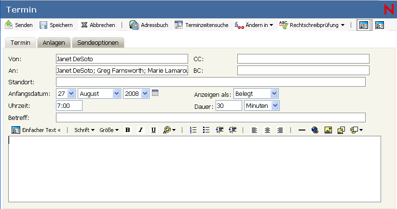
Task: Open the background color dropdown icon
Action: [x=356, y=130]
